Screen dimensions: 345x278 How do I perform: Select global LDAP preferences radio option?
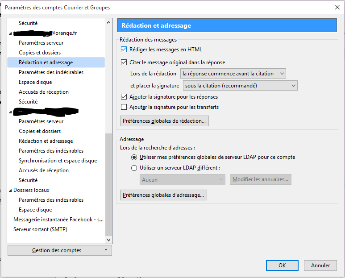tap(134, 157)
